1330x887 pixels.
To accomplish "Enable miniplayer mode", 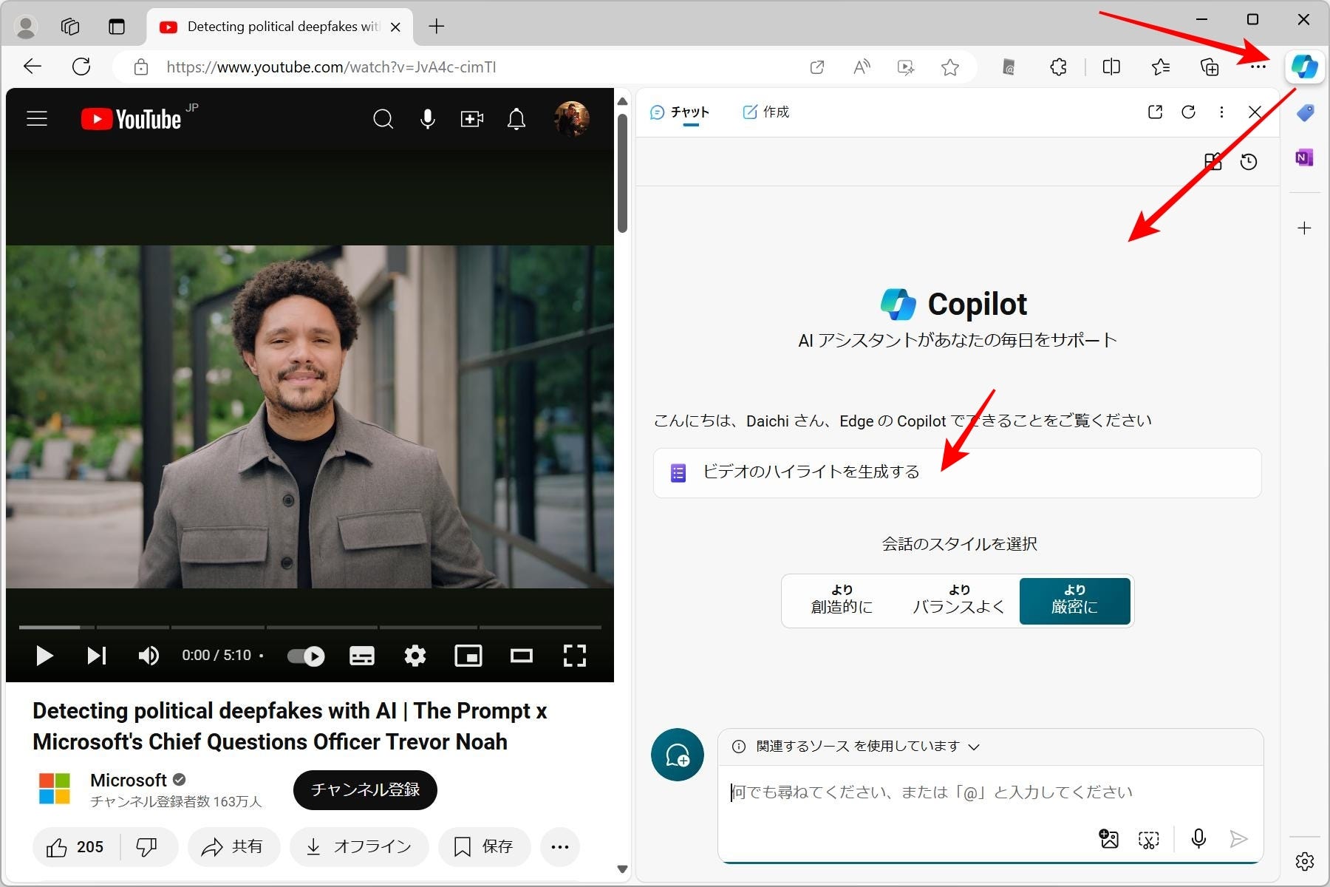I will pos(468,656).
